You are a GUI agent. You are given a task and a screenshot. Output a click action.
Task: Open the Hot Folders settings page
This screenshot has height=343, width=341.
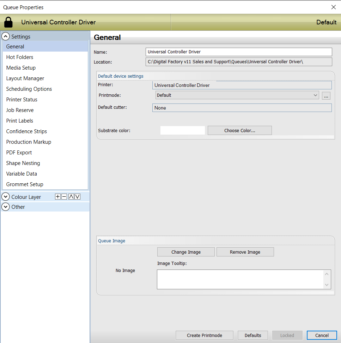[20, 57]
